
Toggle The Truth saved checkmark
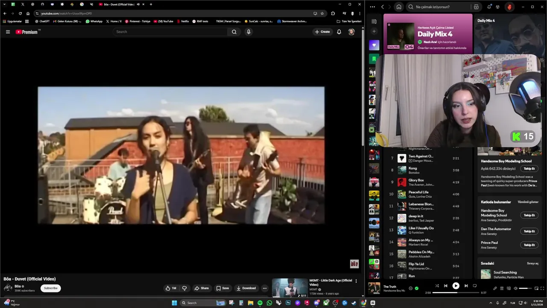click(x=417, y=288)
